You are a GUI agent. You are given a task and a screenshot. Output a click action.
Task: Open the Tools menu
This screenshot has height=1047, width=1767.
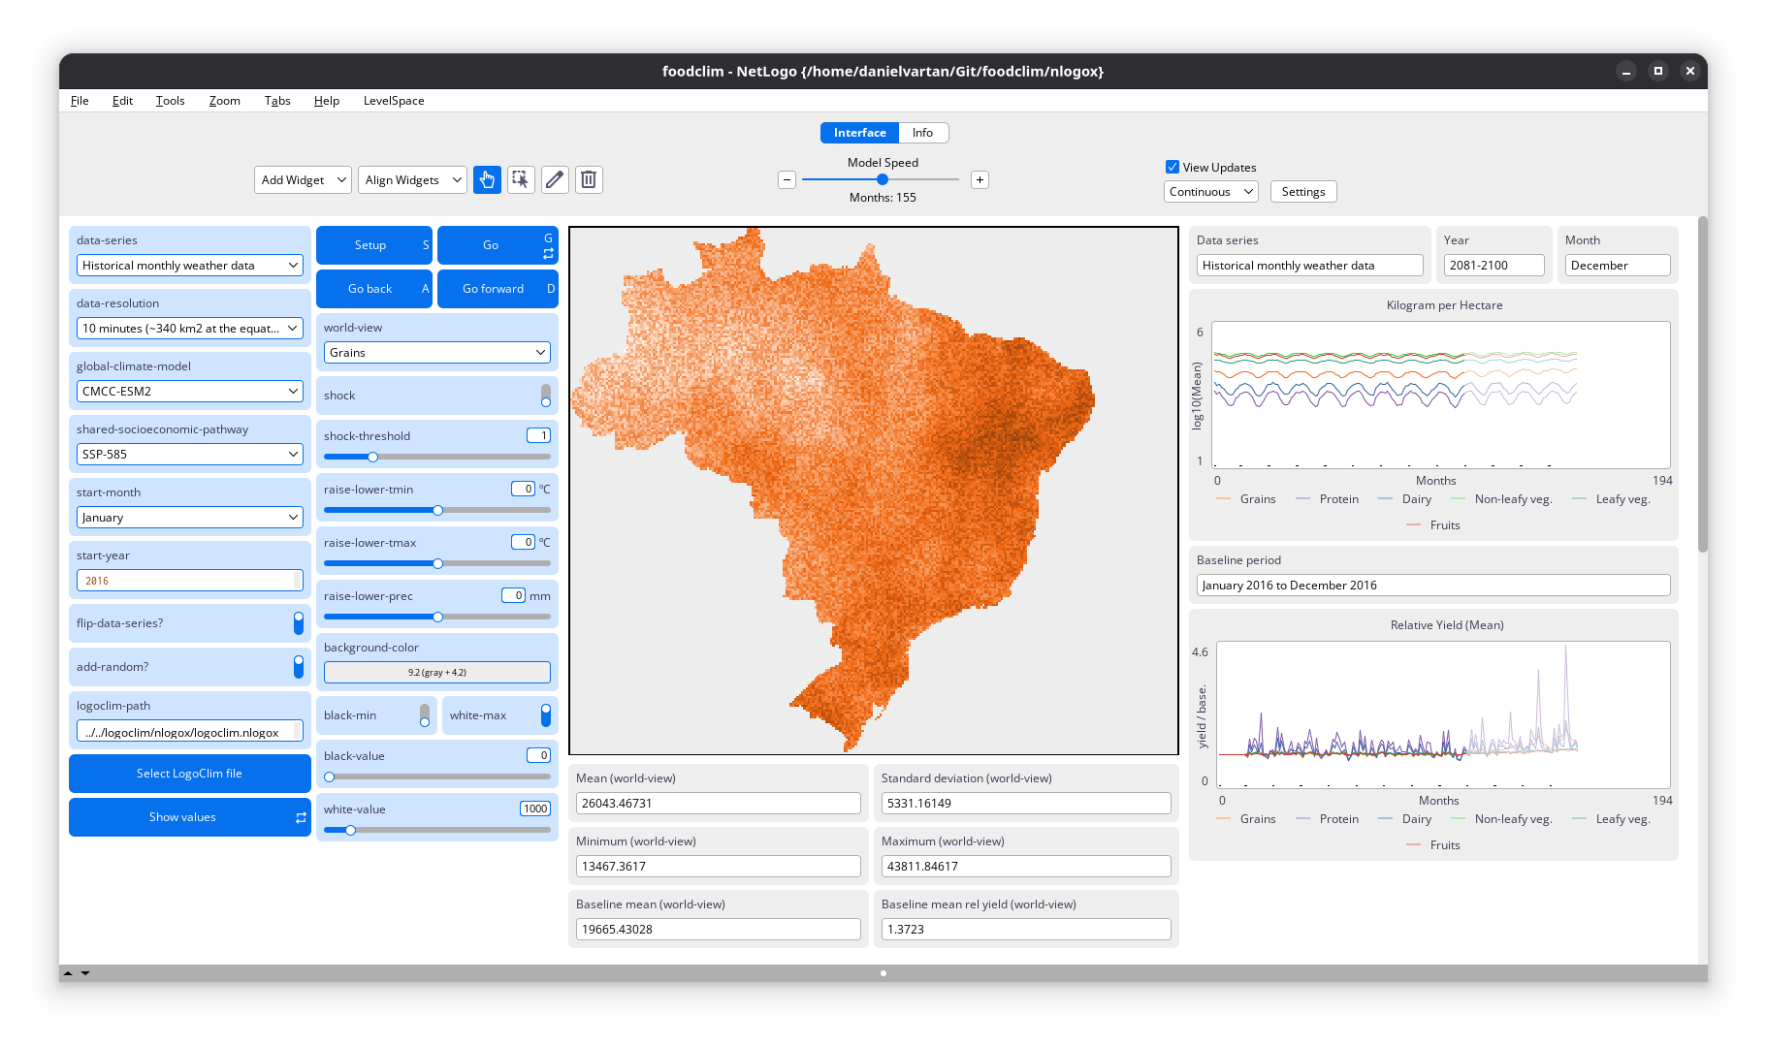[170, 101]
